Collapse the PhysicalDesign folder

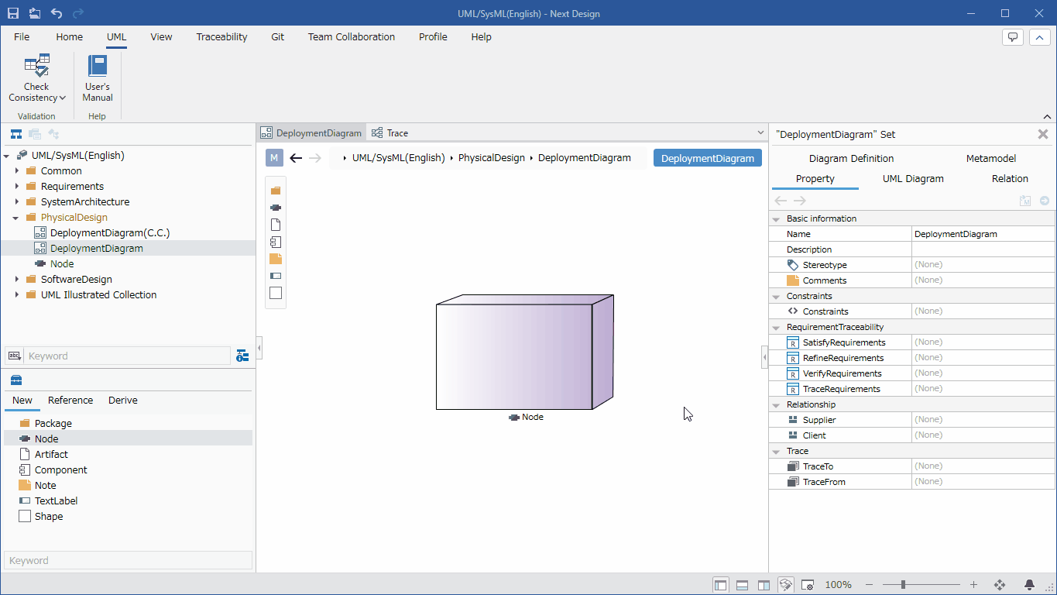tap(17, 218)
